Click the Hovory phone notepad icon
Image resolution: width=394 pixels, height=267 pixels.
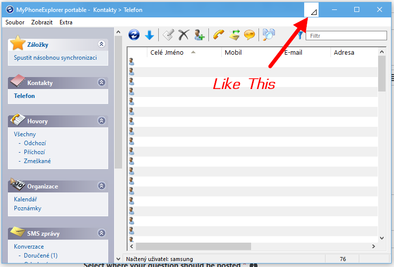point(17,119)
